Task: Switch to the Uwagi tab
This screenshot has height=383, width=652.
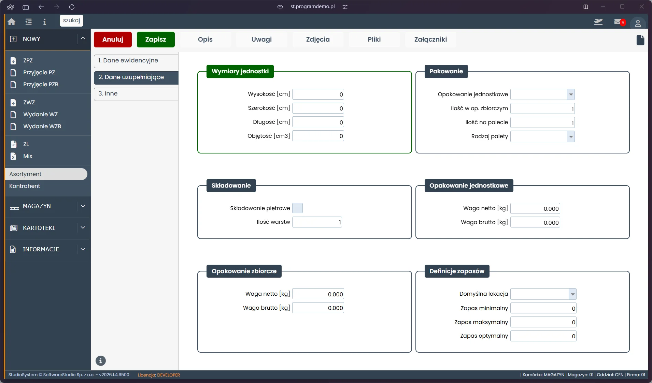Action: pos(261,40)
